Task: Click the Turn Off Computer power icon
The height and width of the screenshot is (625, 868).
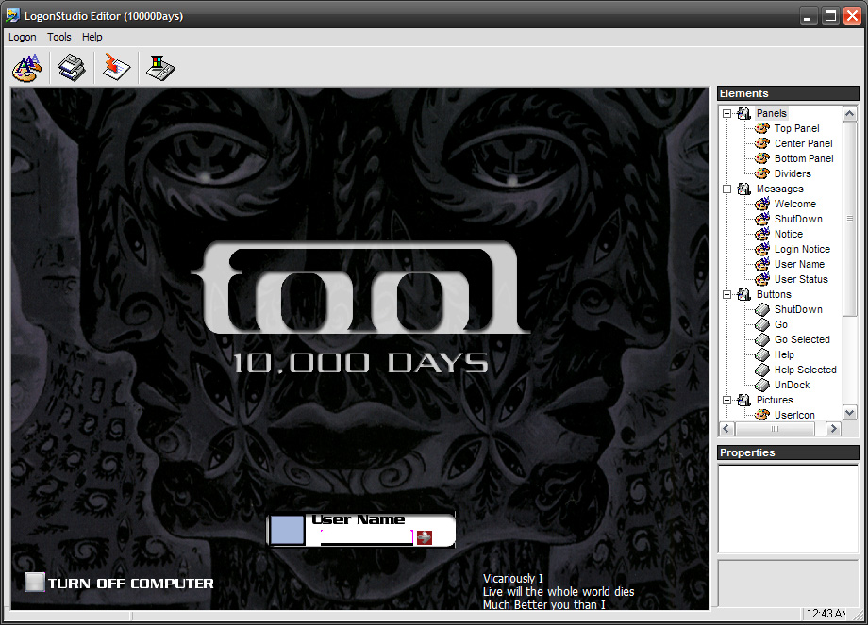Action: (x=34, y=583)
